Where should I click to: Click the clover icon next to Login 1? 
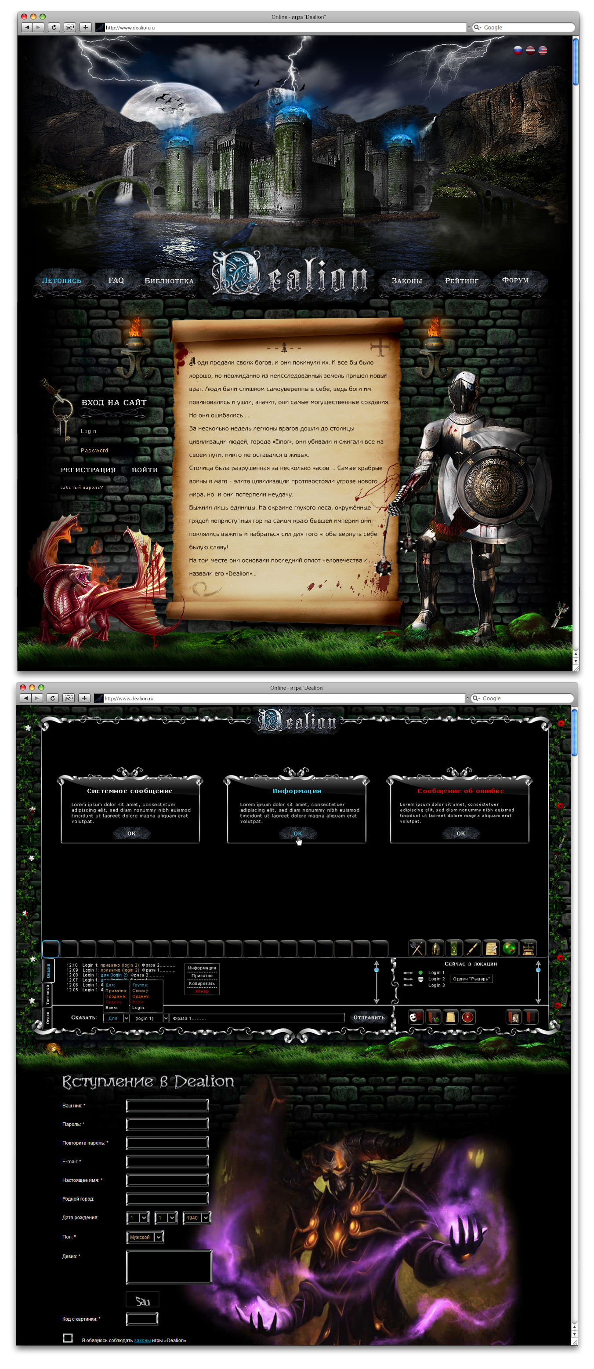[x=420, y=972]
